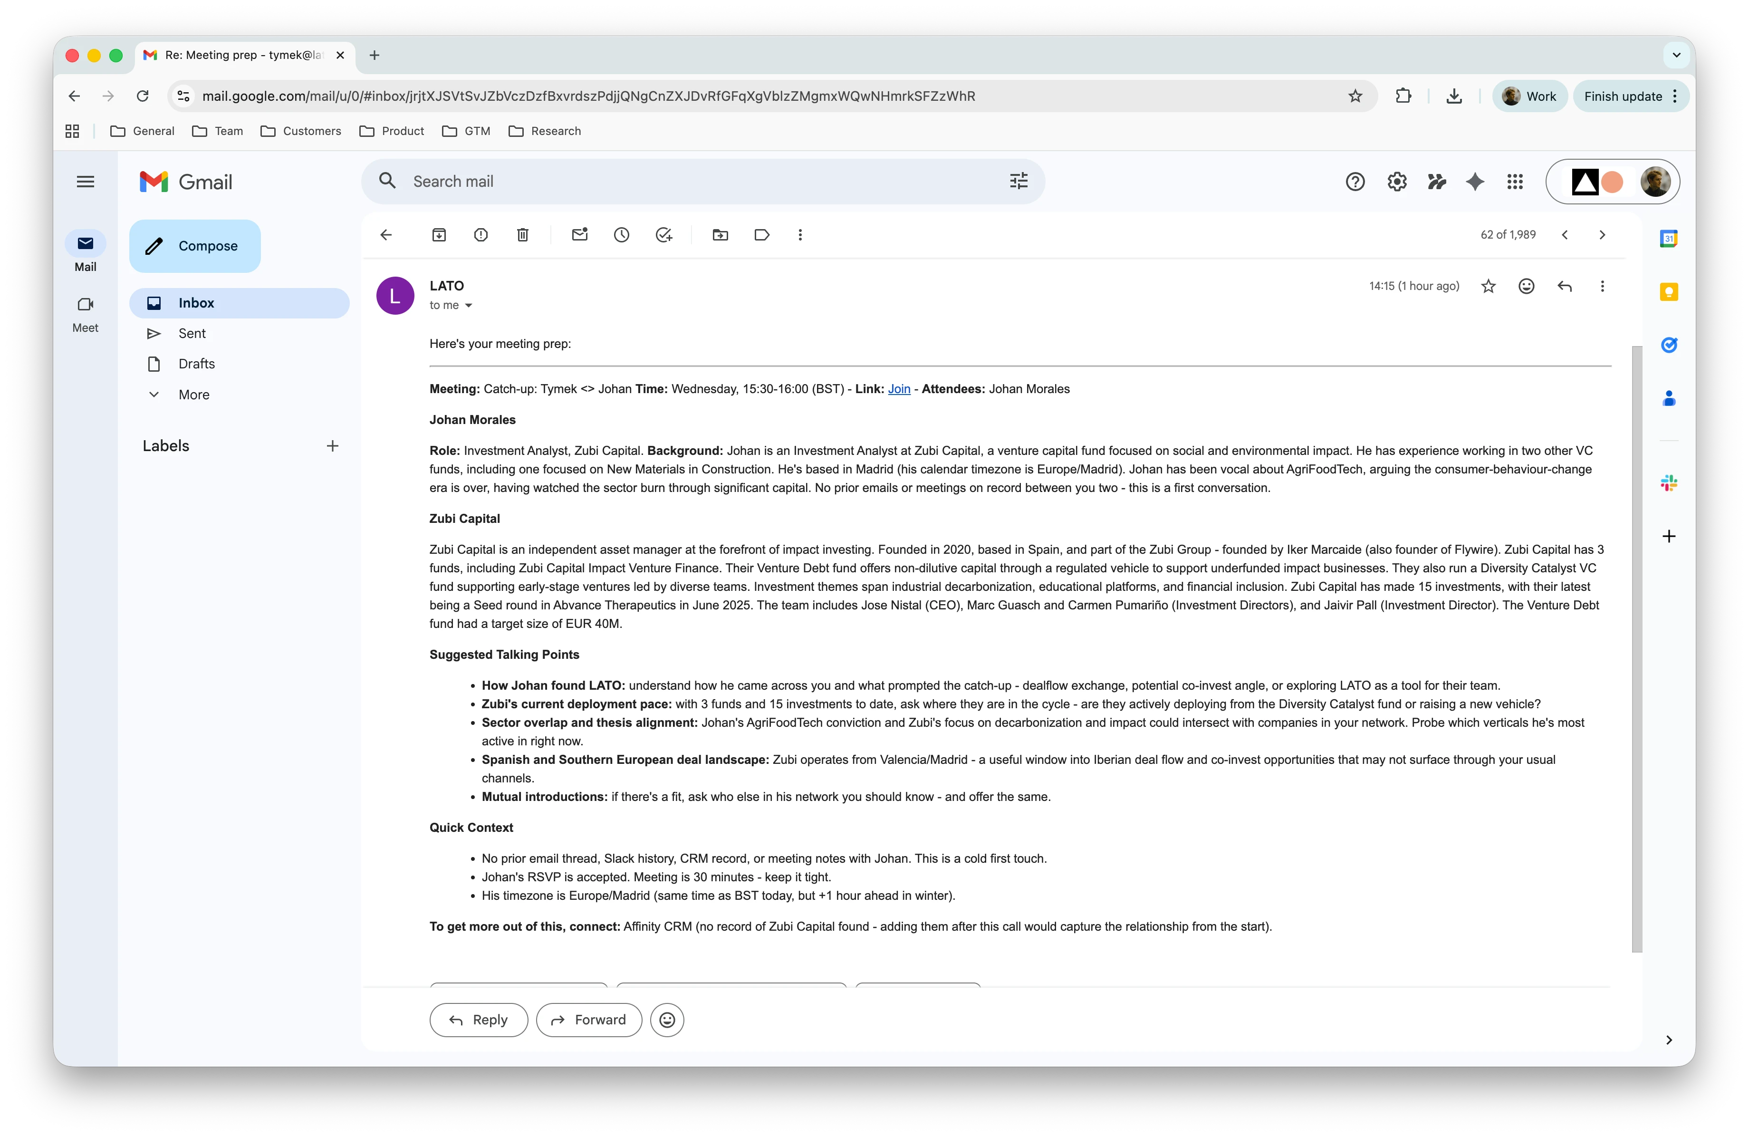1749x1137 pixels.
Task: Show the older conversation
Action: point(1602,234)
